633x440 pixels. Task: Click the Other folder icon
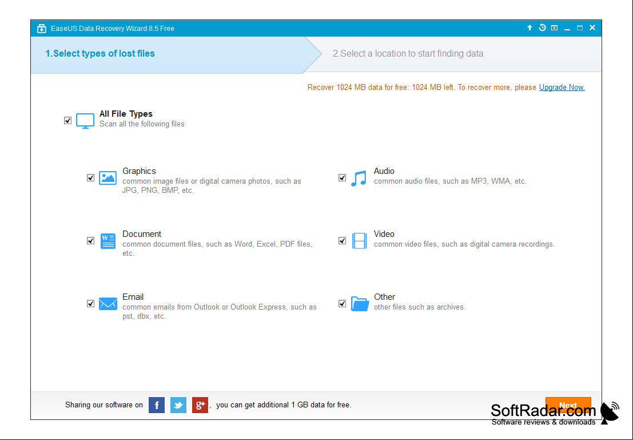tap(360, 303)
